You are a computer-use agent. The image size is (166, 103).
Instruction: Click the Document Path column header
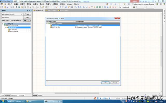(97, 21)
